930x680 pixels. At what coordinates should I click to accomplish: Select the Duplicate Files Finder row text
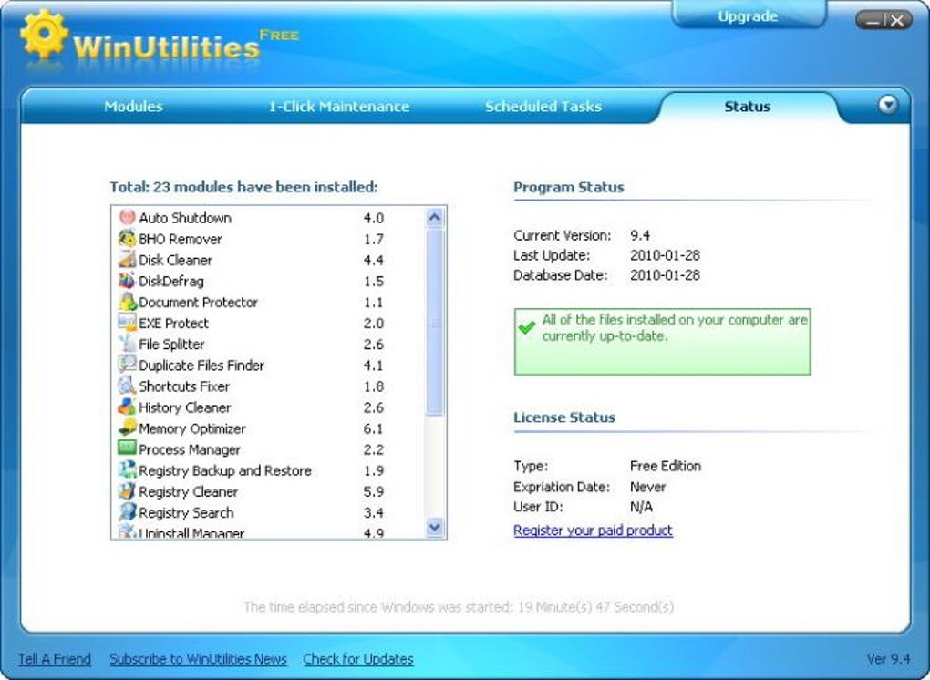[201, 366]
